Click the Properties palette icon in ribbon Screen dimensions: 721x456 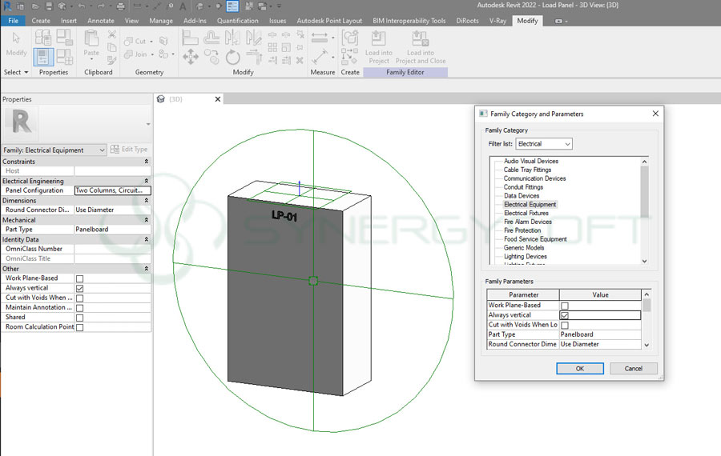pyautogui.click(x=44, y=56)
